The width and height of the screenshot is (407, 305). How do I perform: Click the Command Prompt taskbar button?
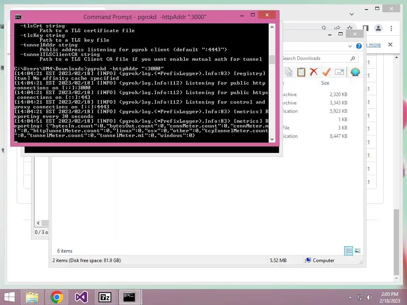point(130,297)
